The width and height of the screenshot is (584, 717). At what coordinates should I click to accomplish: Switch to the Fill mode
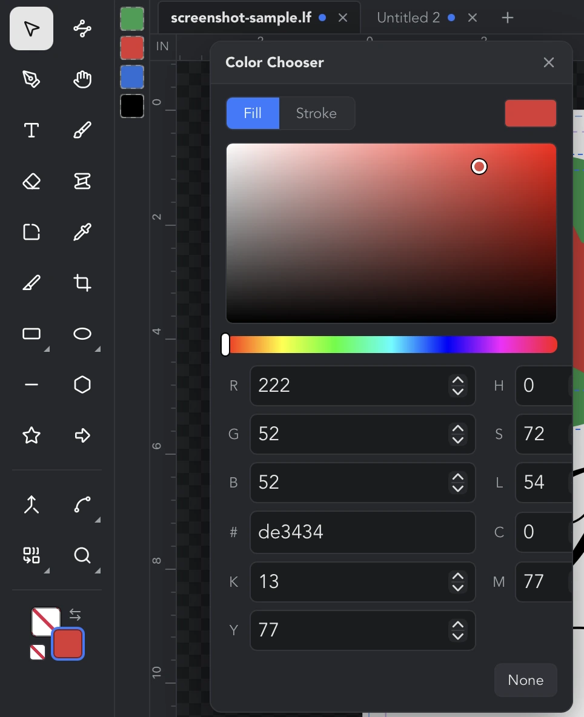pos(253,113)
